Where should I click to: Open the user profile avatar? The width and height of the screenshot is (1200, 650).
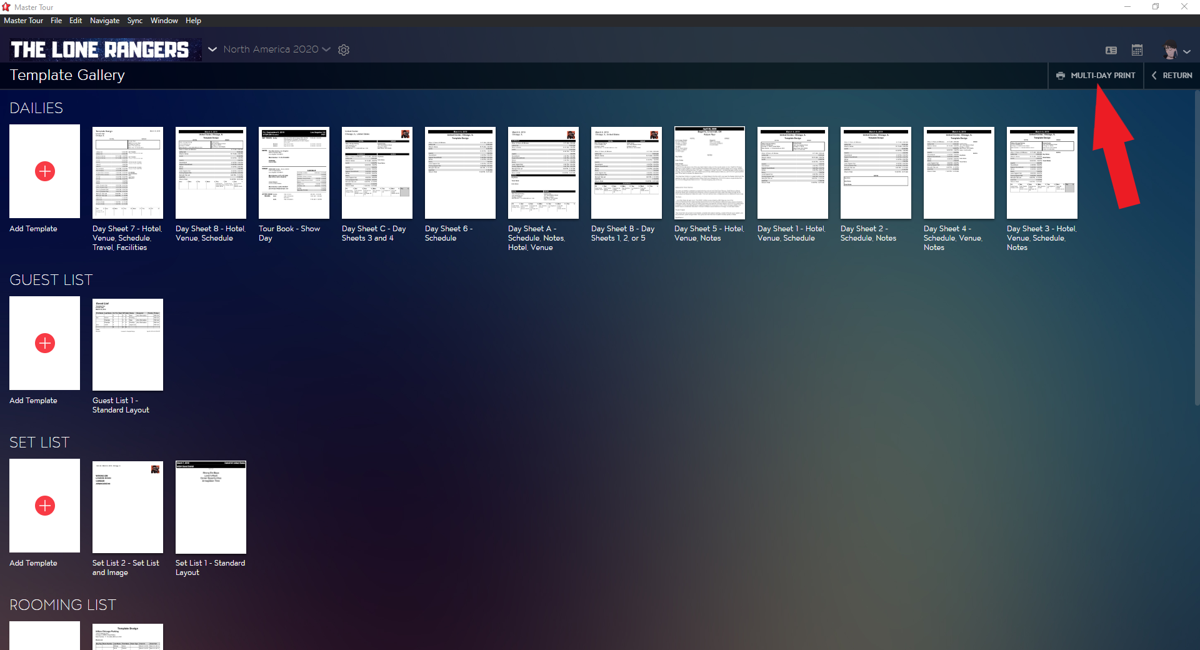(x=1171, y=50)
